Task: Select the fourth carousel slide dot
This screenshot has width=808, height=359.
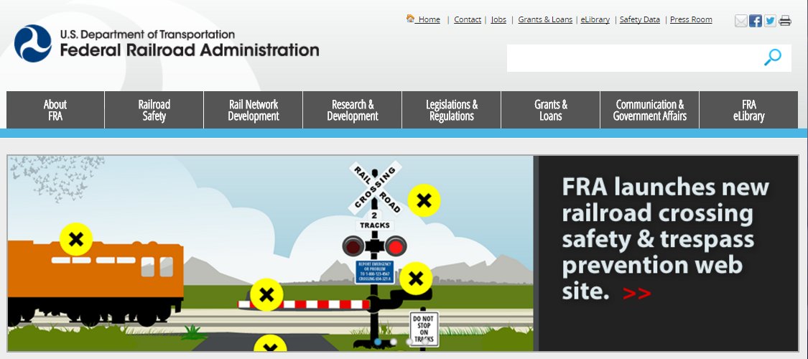Action: coord(426,342)
